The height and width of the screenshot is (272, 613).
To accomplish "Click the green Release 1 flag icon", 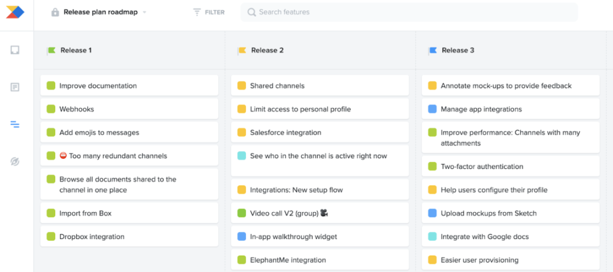I will click(51, 50).
